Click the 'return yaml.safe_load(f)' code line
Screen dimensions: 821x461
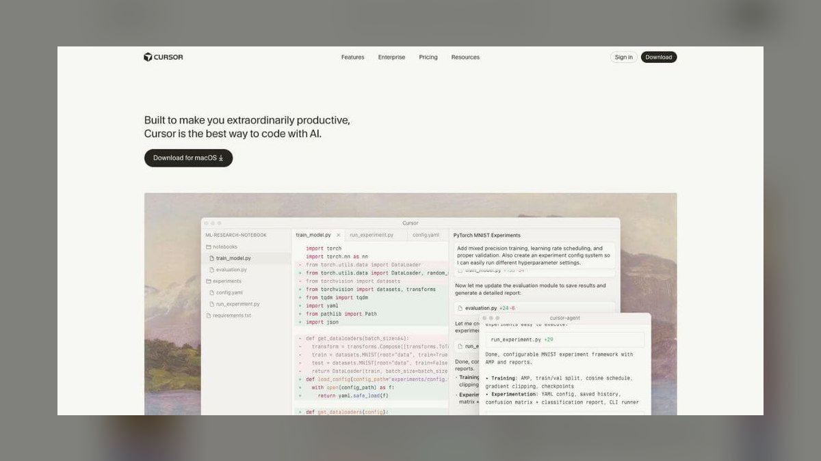pos(353,395)
